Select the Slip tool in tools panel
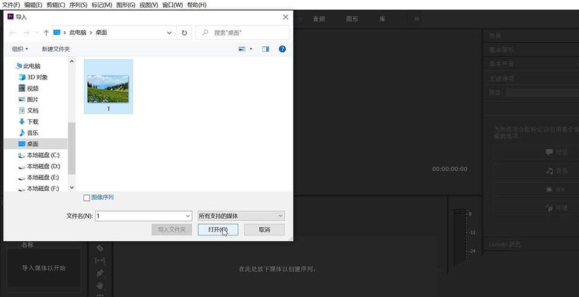Image resolution: width=579 pixels, height=297 pixels. click(100, 260)
